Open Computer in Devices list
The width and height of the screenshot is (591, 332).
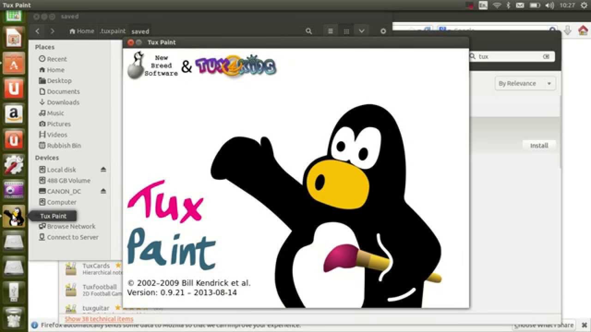pos(57,202)
